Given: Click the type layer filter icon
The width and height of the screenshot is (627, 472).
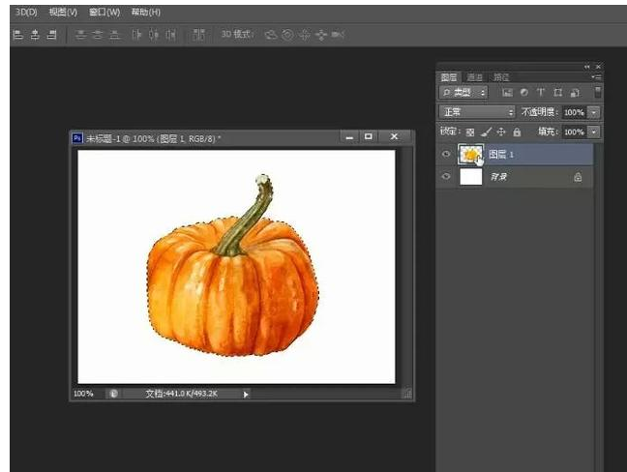Looking at the screenshot, I should [x=540, y=93].
